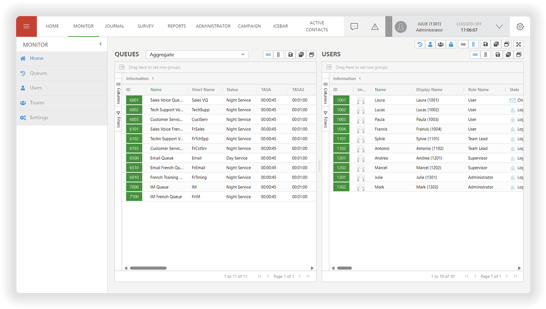Screen dimensions: 546x309
Task: Click the Teams group icon in top toolbar
Action: [440, 44]
